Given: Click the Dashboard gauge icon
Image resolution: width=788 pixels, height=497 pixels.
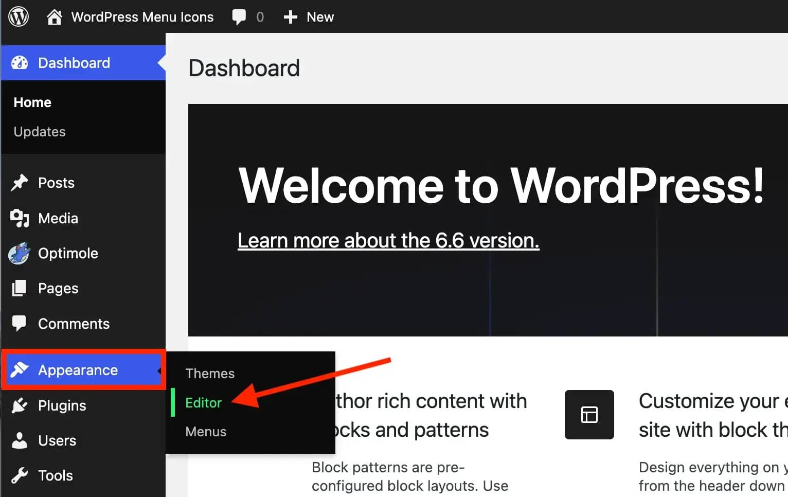Looking at the screenshot, I should [x=20, y=63].
